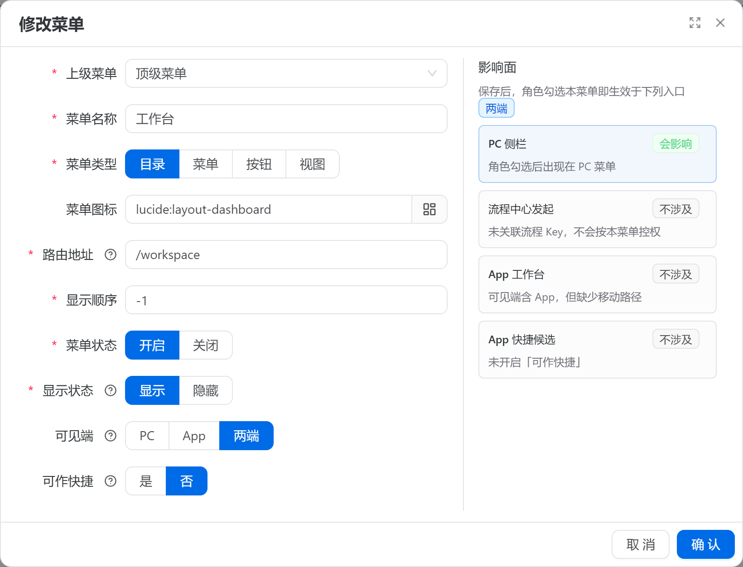Click 不涉及 badge on App 快捷候选

[676, 339]
